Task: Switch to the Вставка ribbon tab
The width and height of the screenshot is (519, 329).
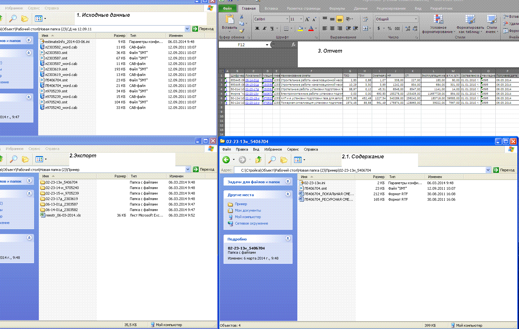Action: (x=271, y=8)
